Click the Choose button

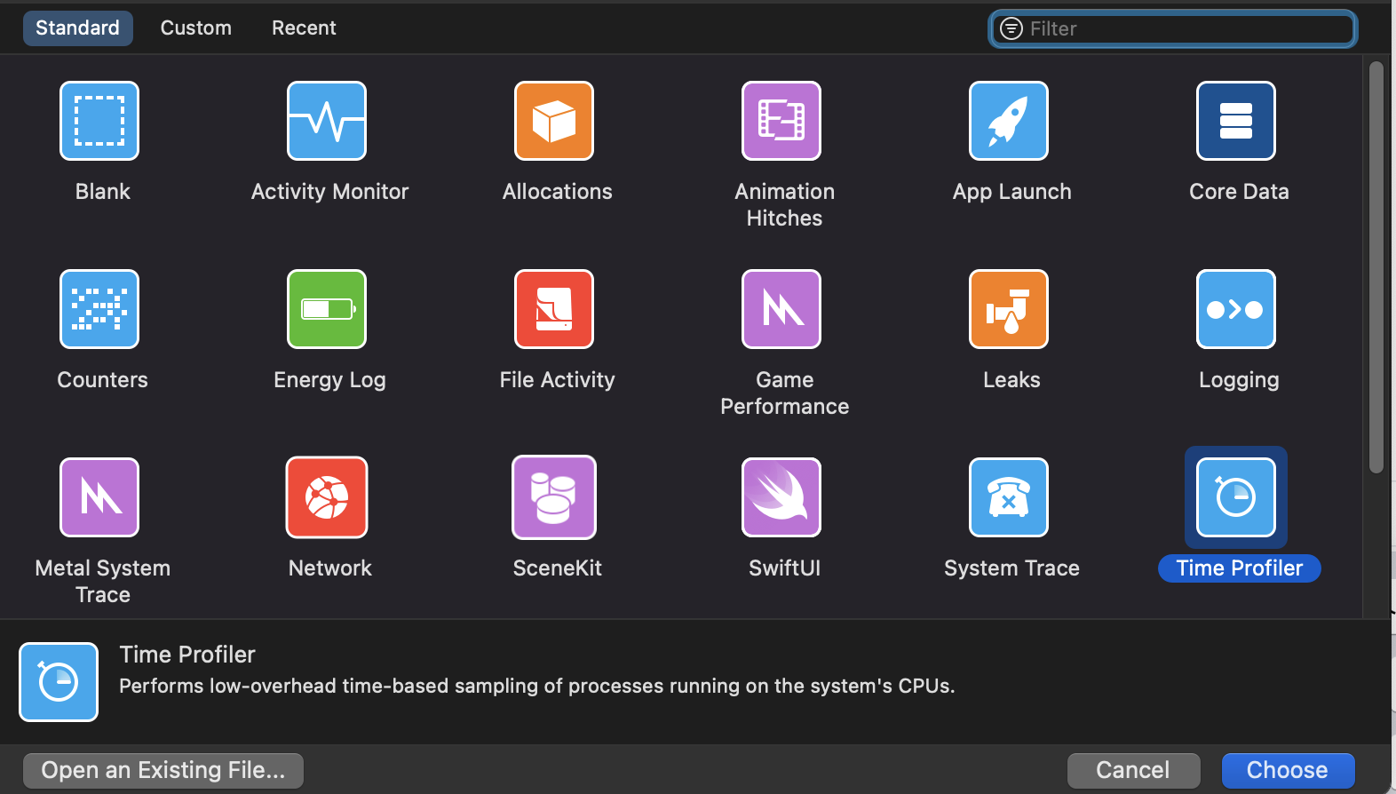pyautogui.click(x=1288, y=770)
